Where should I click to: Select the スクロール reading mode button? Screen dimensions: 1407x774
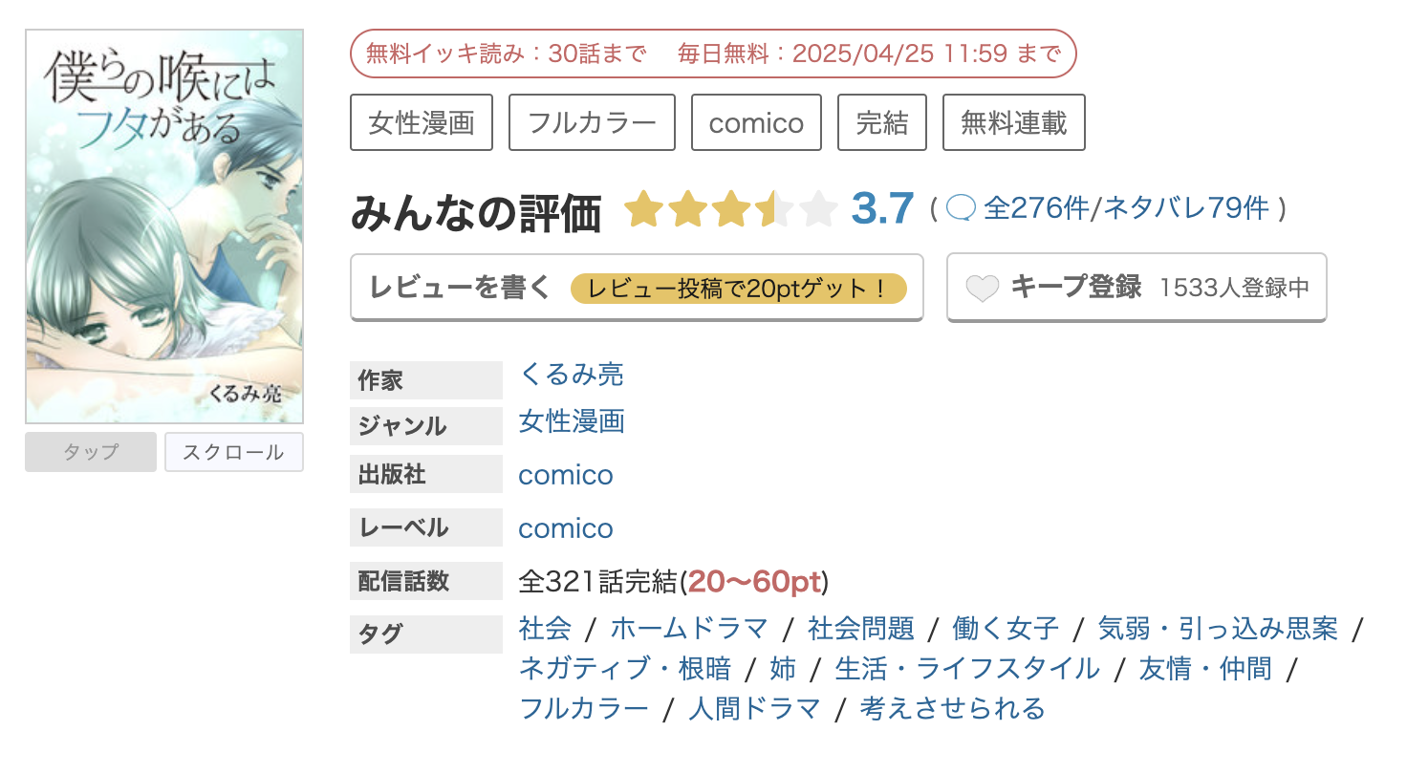234,452
